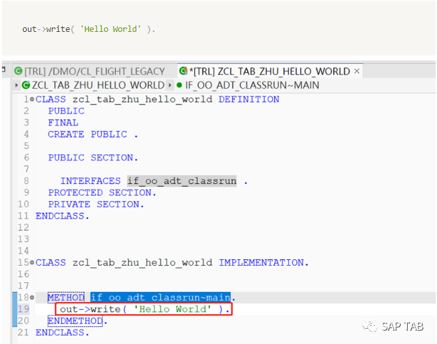Click the selected if_oo_adt_classrun~main method name
The height and width of the screenshot is (344, 437).
(161, 297)
